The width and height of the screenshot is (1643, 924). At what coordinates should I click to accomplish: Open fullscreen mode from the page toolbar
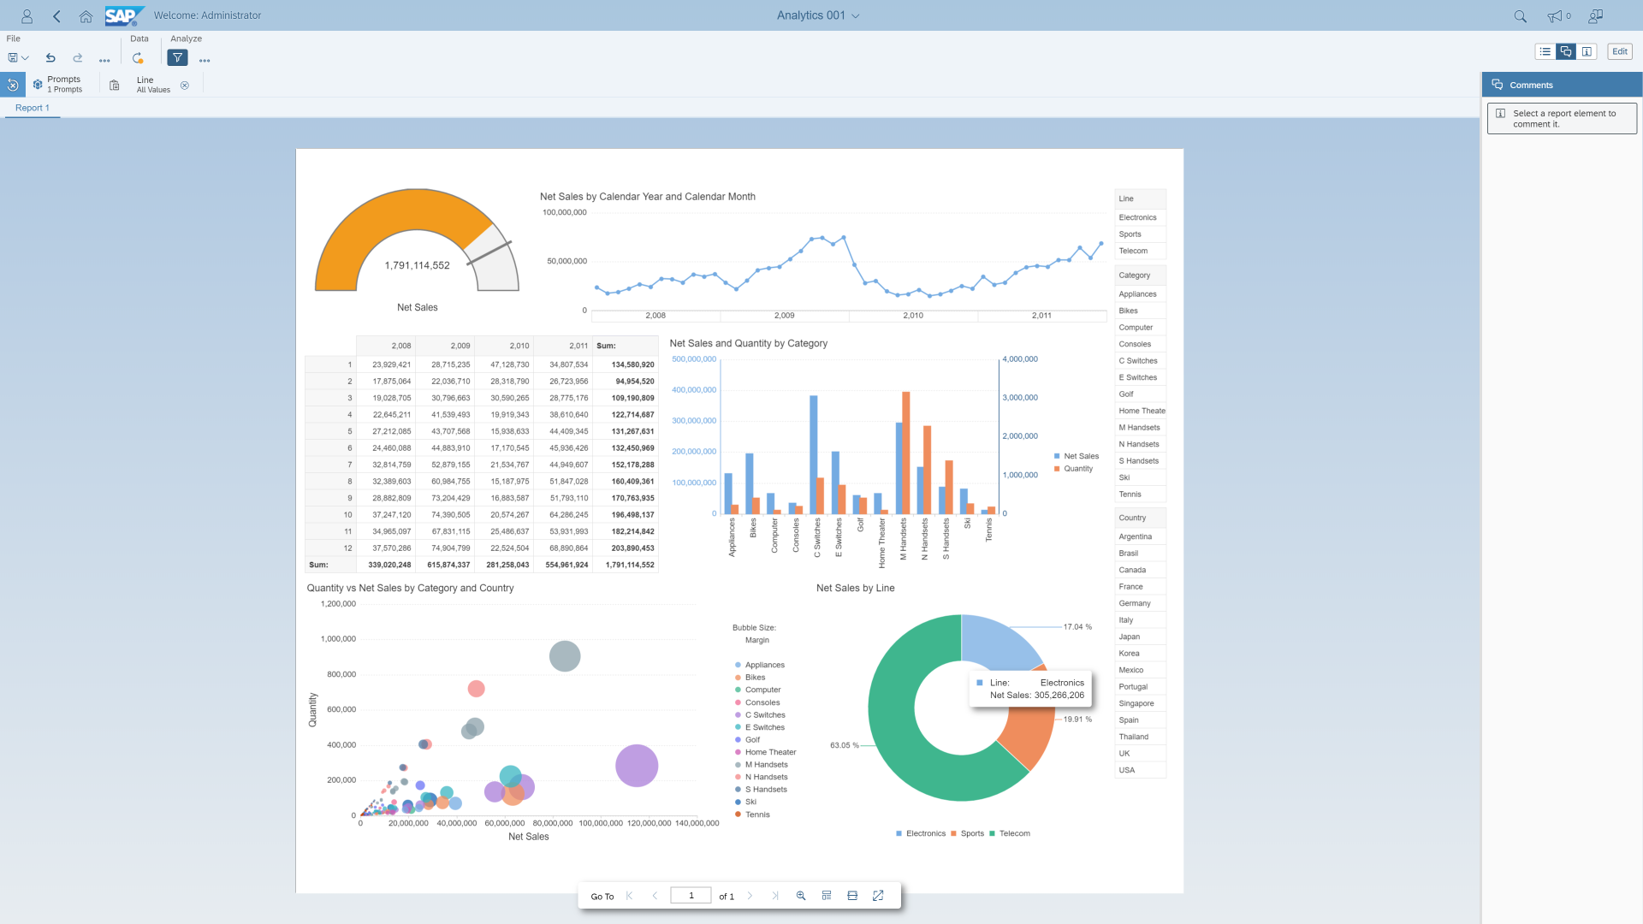878,895
